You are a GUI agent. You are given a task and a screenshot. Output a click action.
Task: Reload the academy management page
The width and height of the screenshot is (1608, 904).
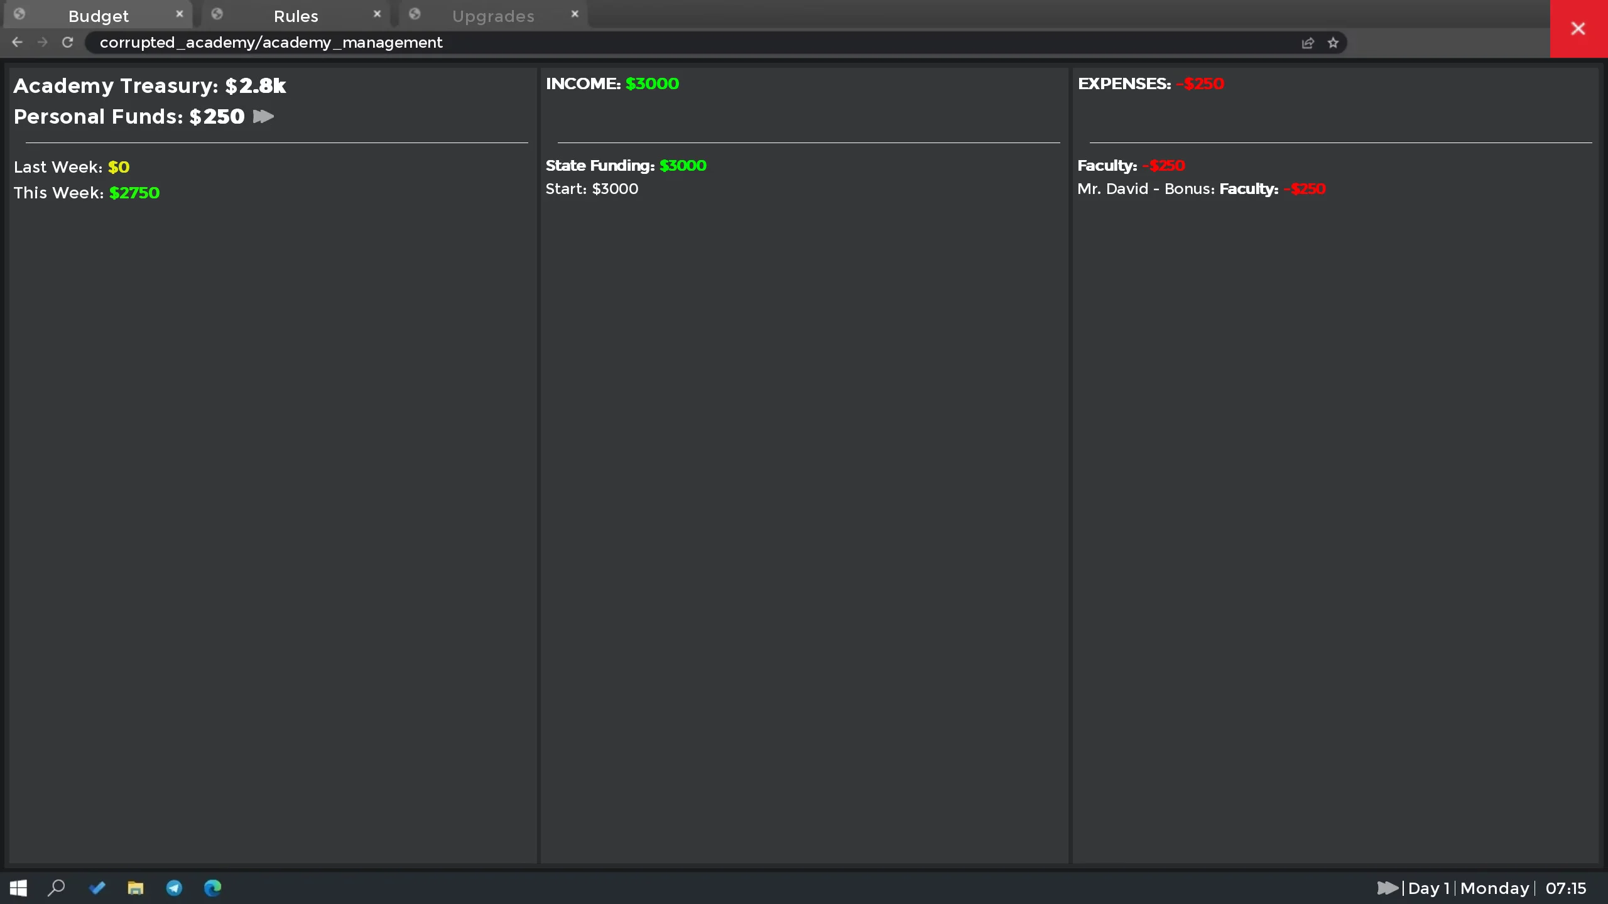pos(68,42)
